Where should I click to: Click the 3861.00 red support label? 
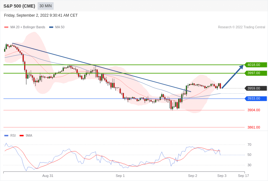coord(254,127)
